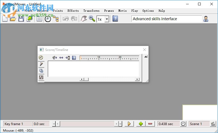Open the Frames menu
The height and width of the screenshot is (133, 218).
109,11
